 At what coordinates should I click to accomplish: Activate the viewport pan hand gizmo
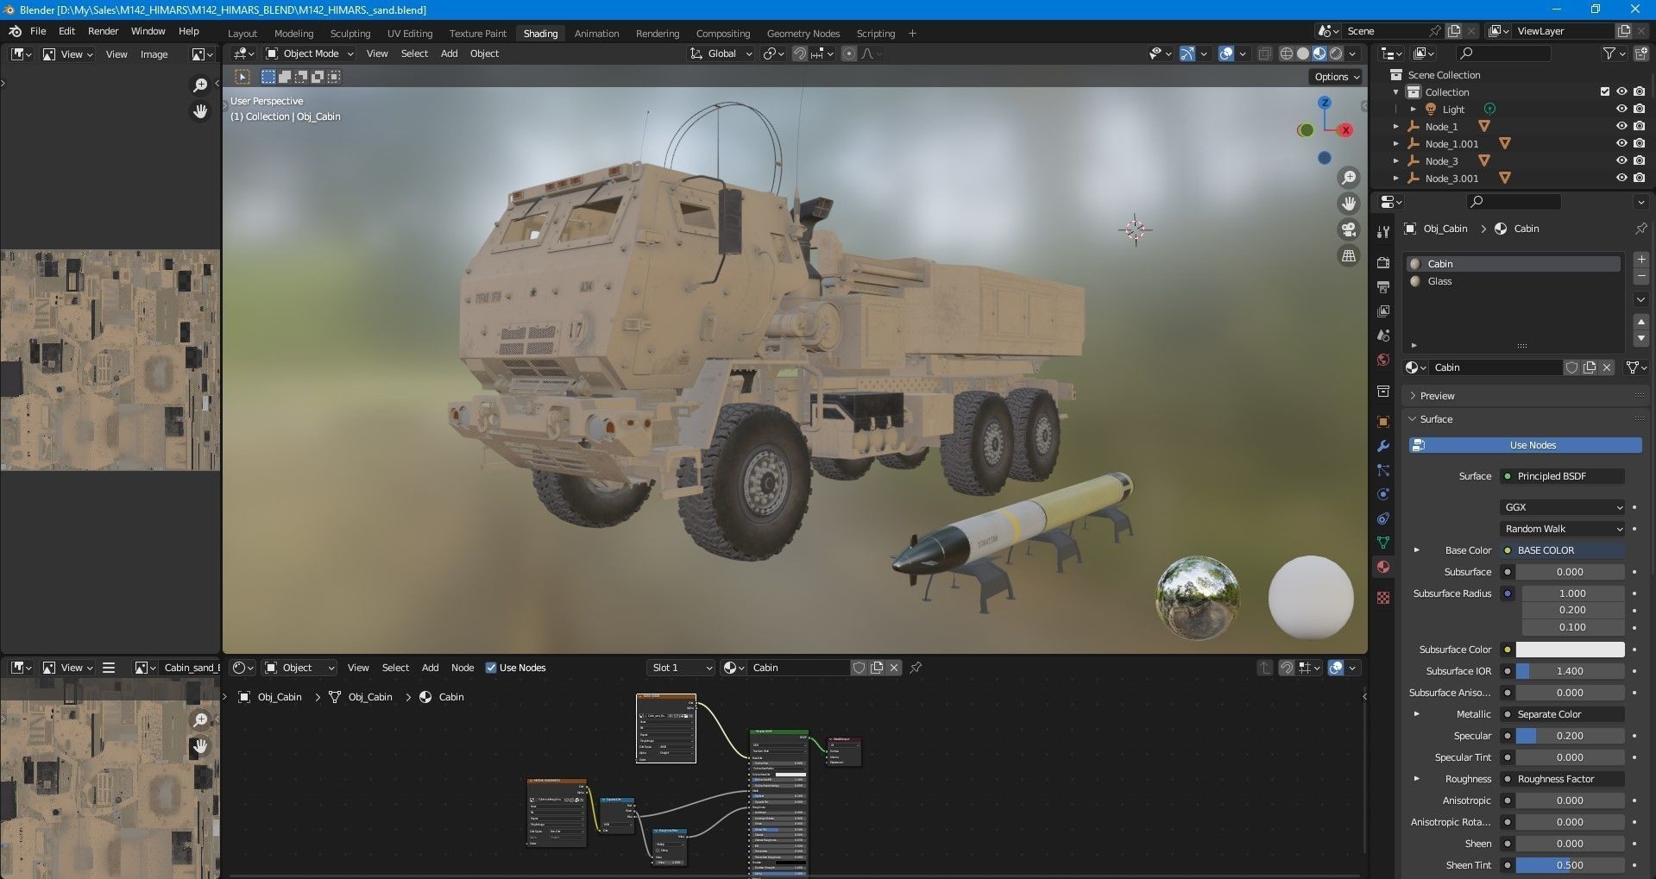[1348, 204]
